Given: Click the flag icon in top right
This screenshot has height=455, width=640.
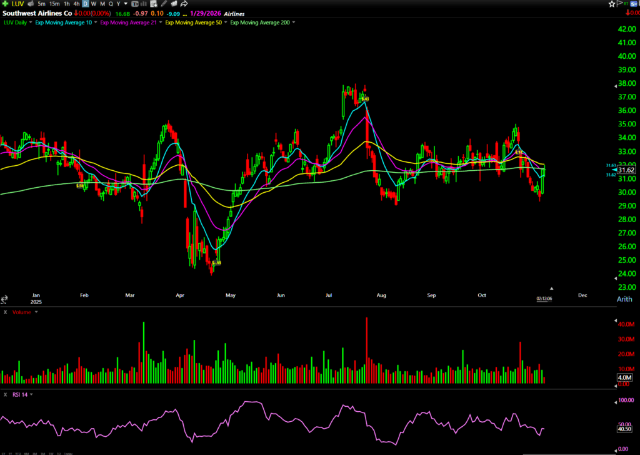Looking at the screenshot, I should (619, 4).
